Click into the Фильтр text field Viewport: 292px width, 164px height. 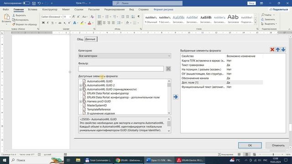[121, 69]
